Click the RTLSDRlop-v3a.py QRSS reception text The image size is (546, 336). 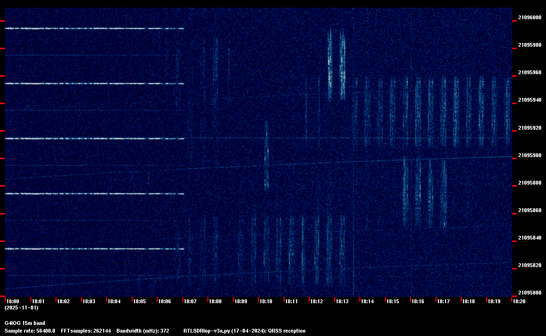coord(245,331)
